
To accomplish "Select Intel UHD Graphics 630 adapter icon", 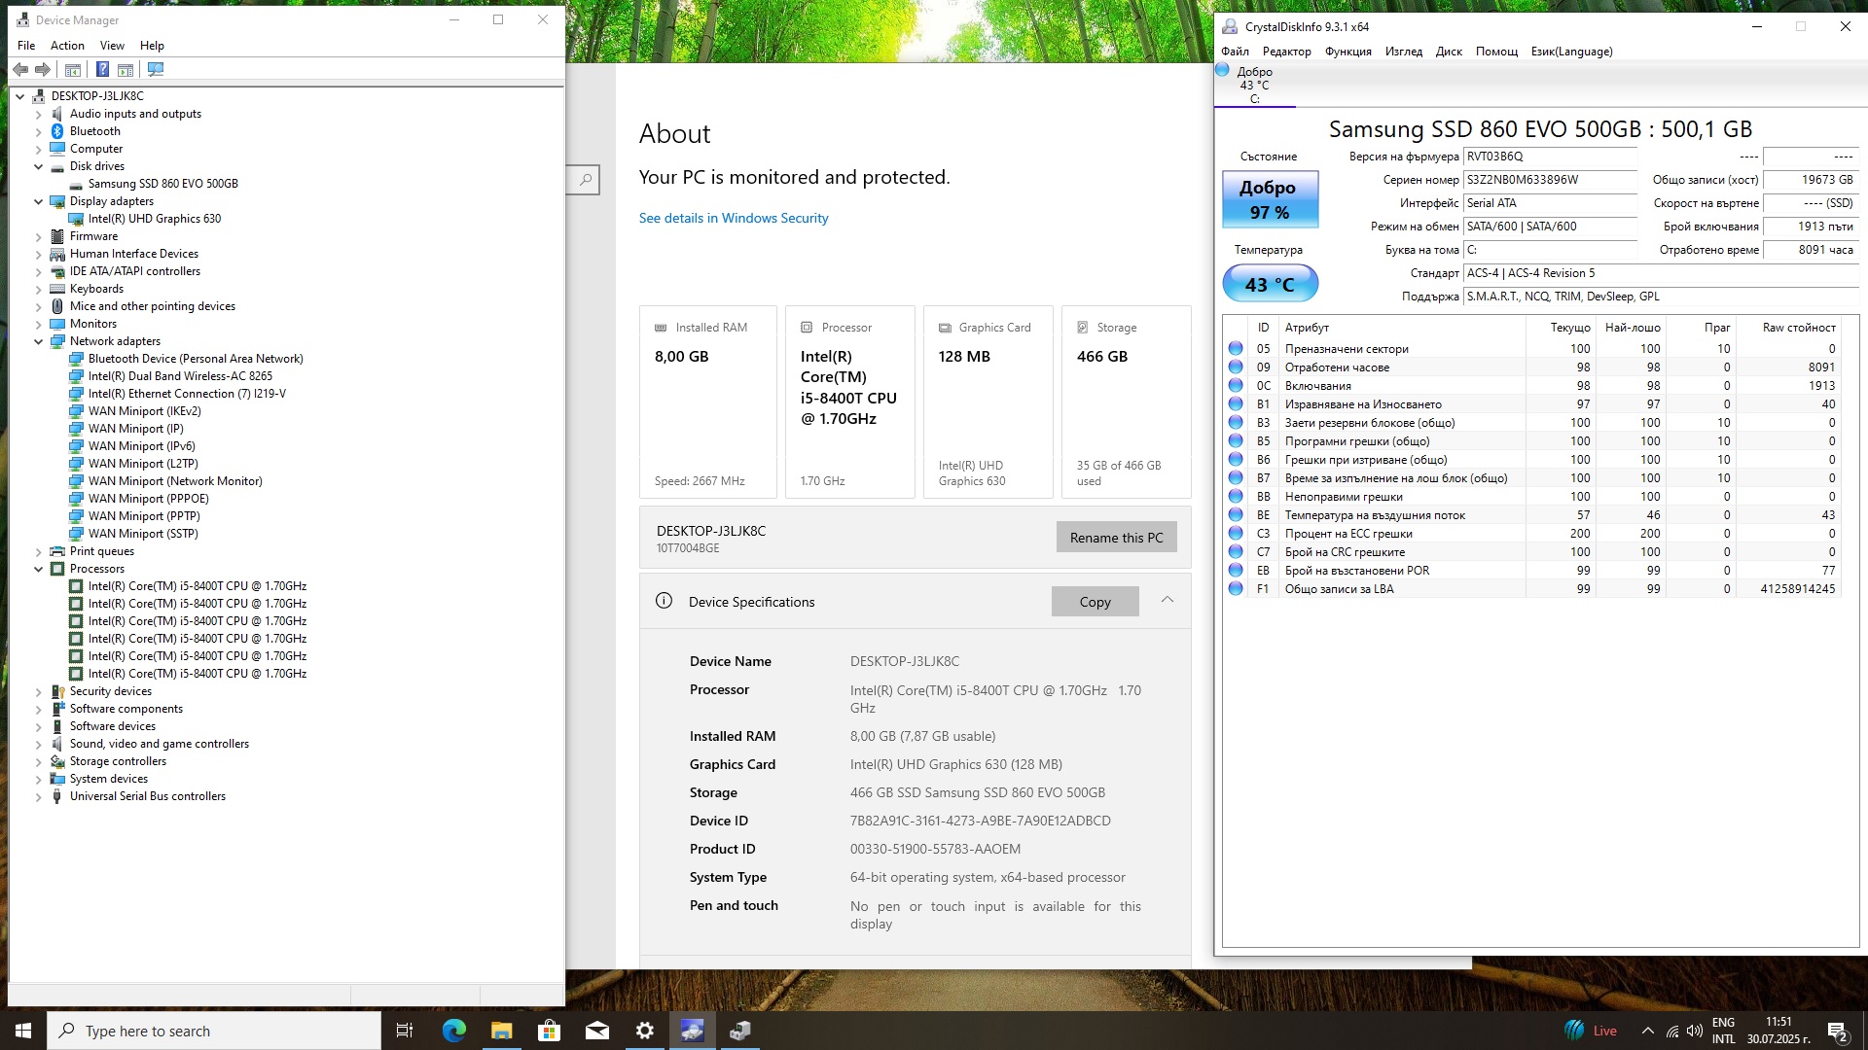I will pyautogui.click(x=76, y=219).
